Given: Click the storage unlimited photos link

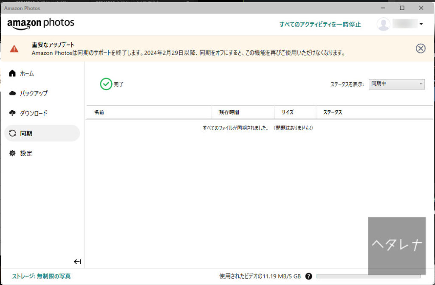Looking at the screenshot, I should coord(41,276).
